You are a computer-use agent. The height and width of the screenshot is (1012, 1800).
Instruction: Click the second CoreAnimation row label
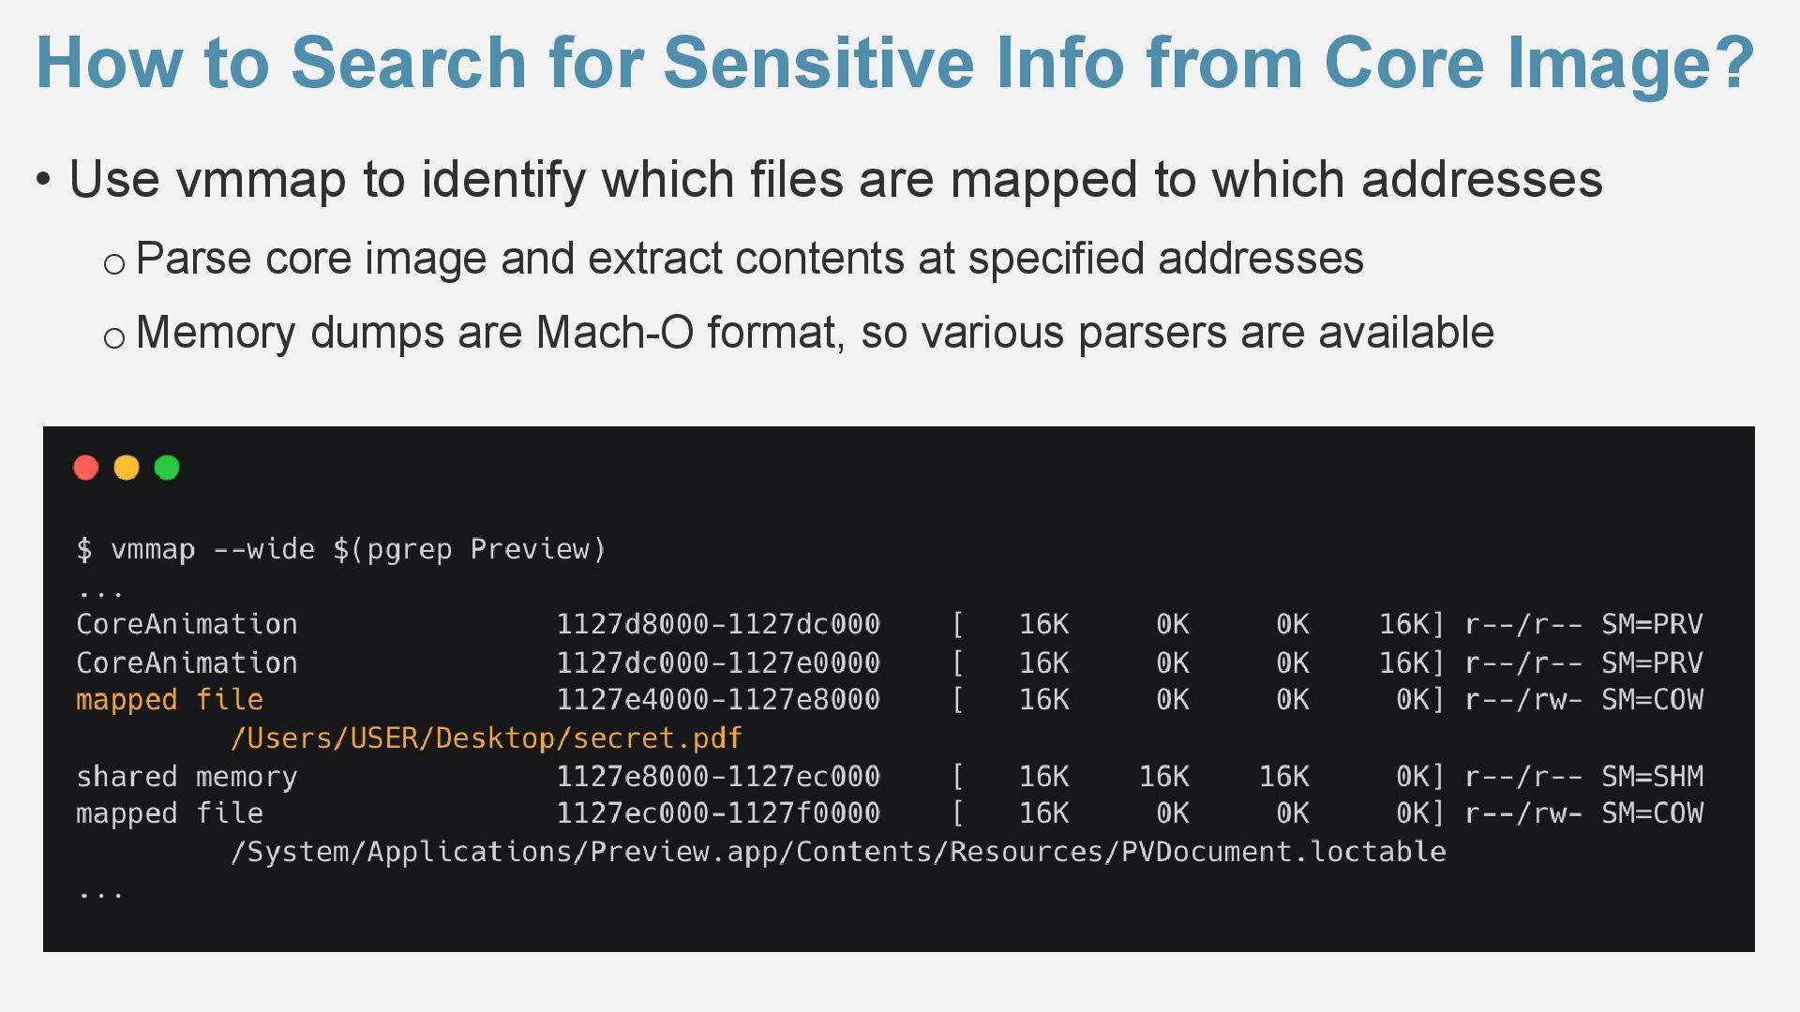(x=187, y=663)
